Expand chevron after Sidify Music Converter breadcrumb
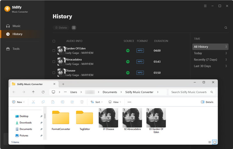Screen dimensions: 233x149 [158, 92]
